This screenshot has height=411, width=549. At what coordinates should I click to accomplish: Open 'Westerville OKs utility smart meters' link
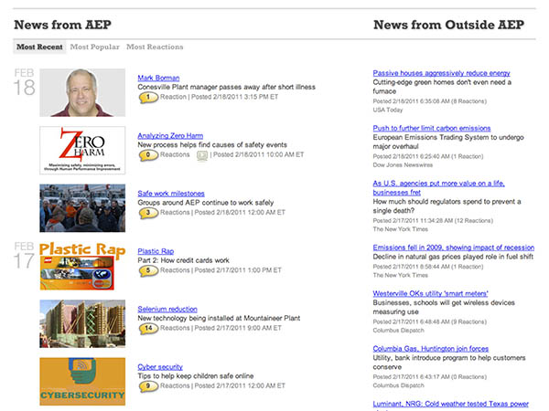[x=430, y=293]
